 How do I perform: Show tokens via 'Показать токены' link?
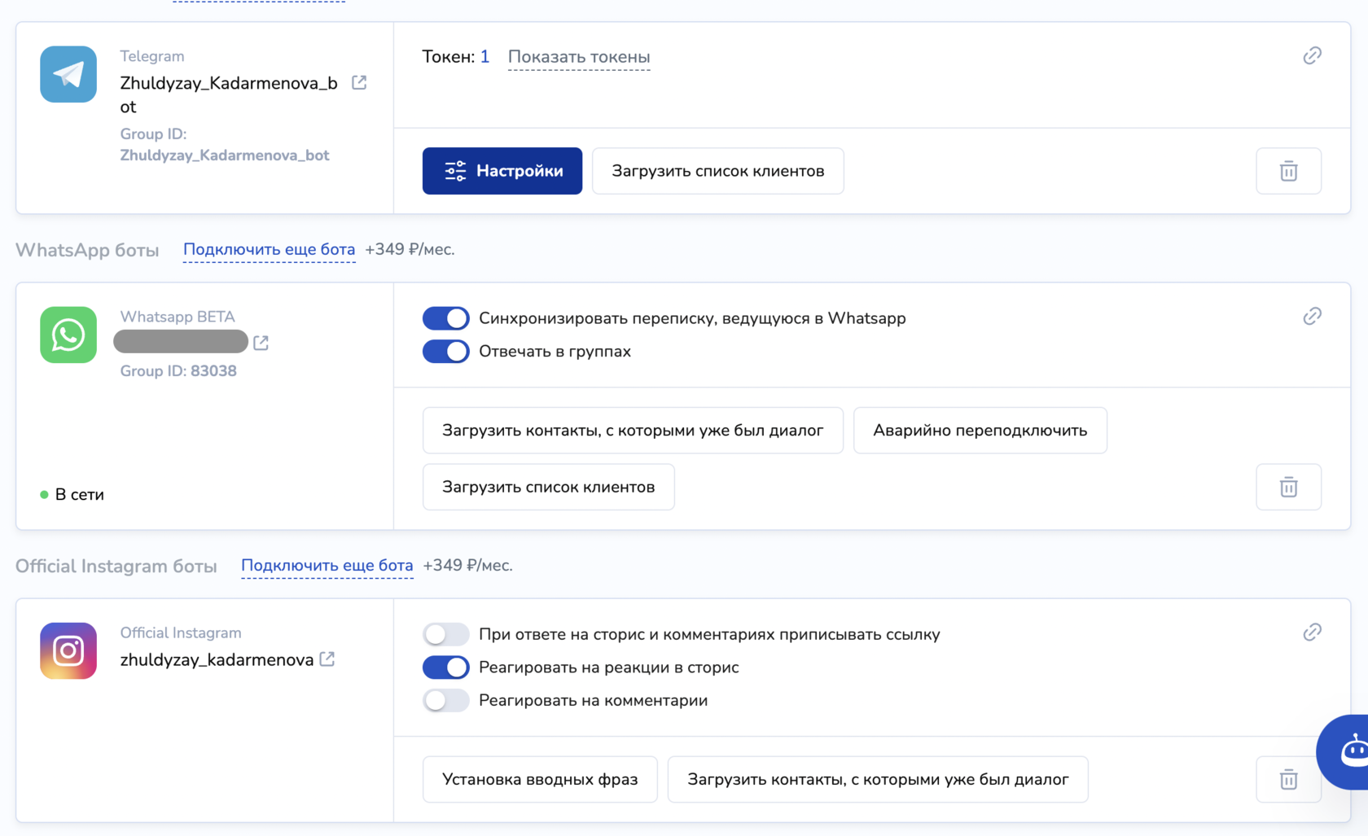click(579, 57)
